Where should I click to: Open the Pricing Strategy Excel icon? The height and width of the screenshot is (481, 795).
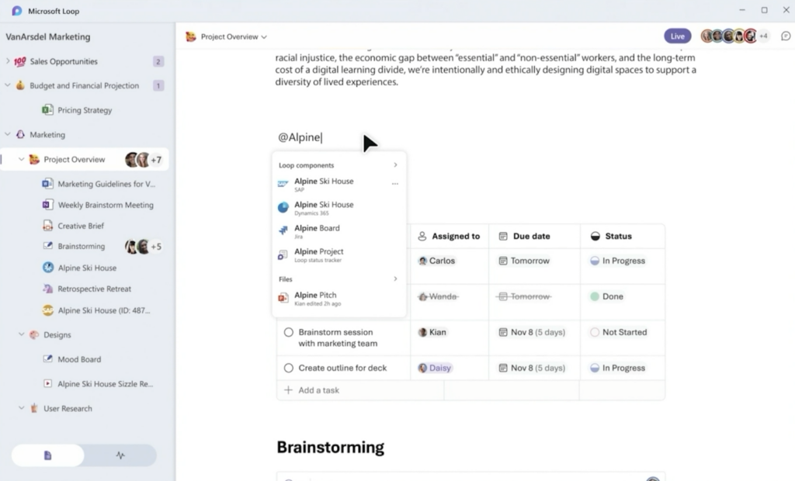pos(47,110)
